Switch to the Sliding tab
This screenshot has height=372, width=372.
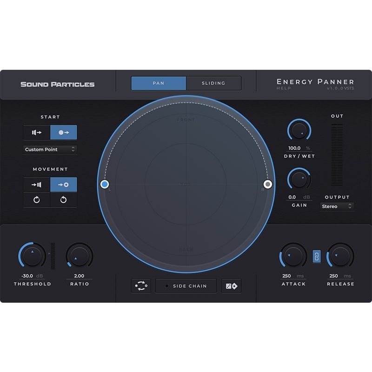pyautogui.click(x=213, y=83)
